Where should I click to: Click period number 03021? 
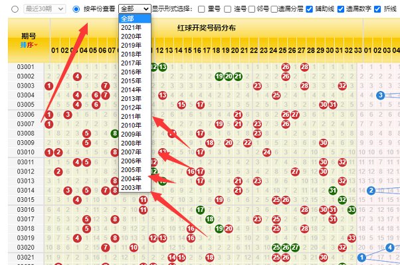[25, 257]
